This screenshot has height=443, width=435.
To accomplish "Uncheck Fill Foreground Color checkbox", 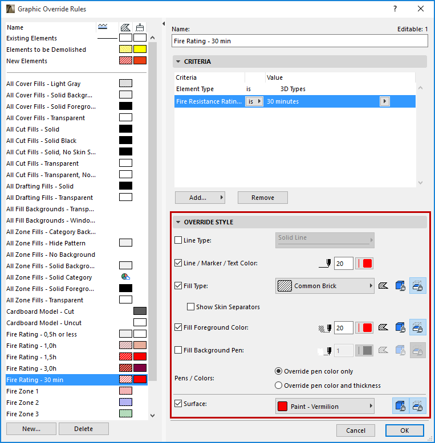I will tap(178, 327).
